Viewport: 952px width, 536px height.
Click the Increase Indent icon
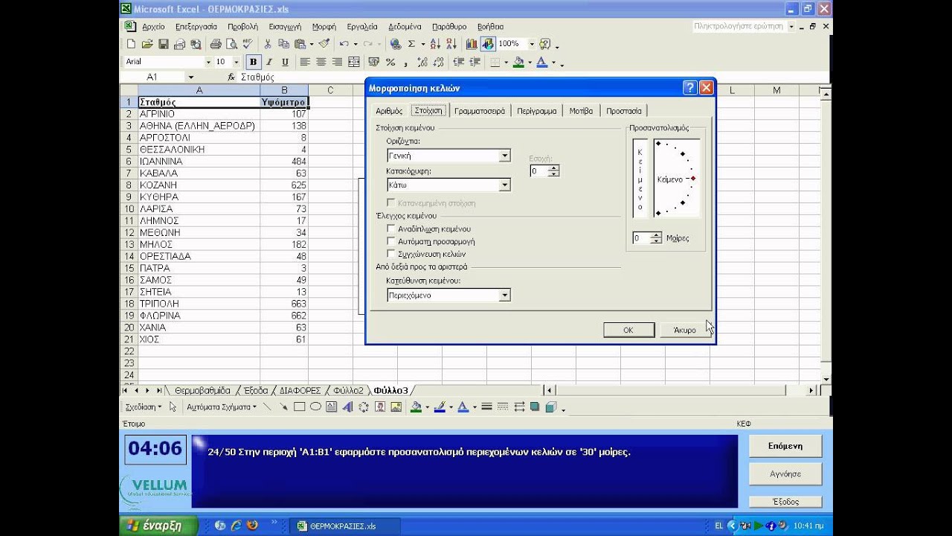pos(475,62)
